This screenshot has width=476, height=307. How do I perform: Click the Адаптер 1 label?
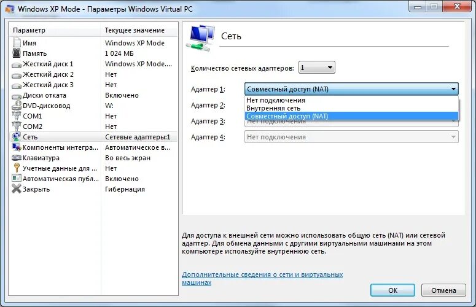click(x=208, y=89)
